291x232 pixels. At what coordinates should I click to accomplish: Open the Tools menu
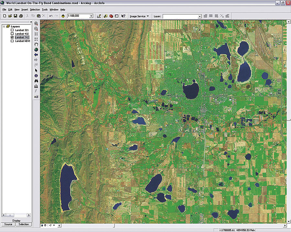[x=45, y=10]
